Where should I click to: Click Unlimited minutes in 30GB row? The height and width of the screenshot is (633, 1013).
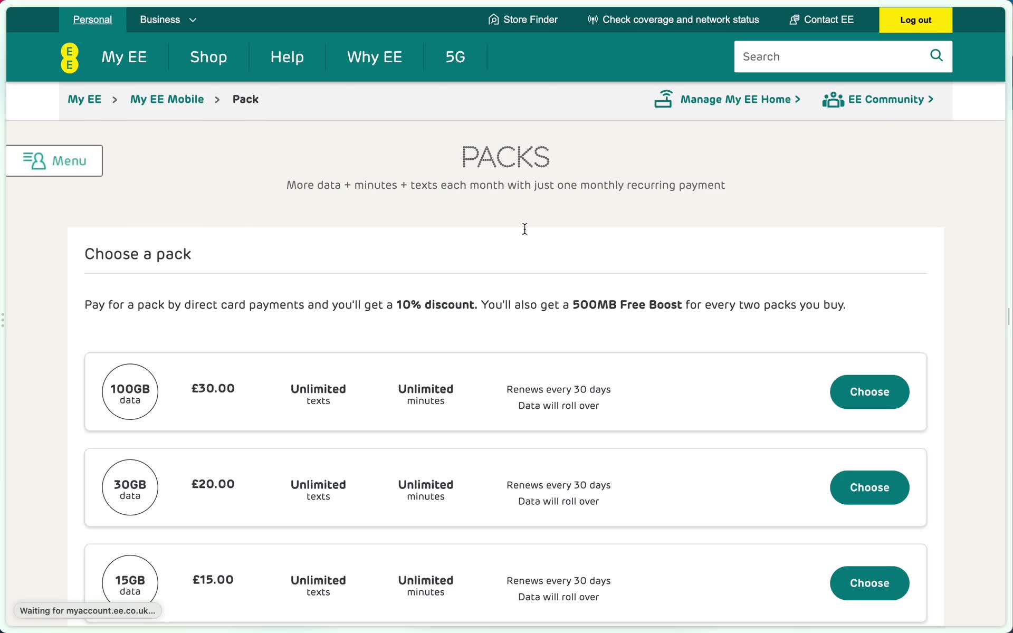coord(426,490)
